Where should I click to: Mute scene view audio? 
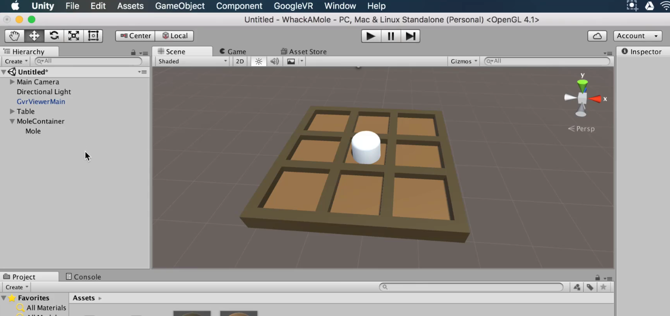[275, 61]
